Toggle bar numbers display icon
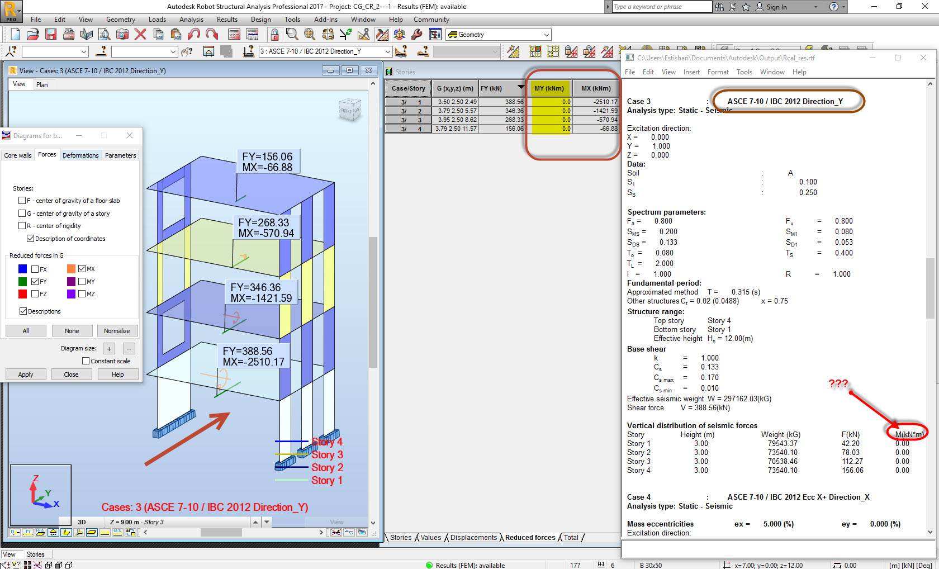 [x=28, y=533]
